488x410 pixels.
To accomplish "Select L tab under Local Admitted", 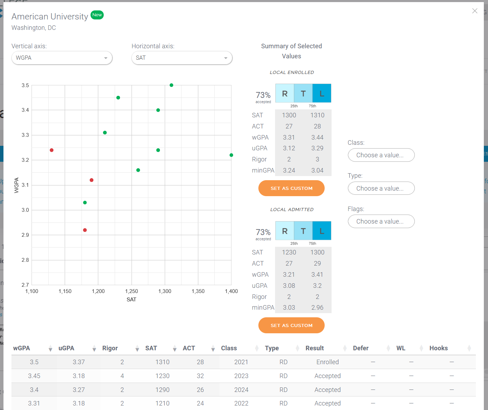I will [x=322, y=231].
